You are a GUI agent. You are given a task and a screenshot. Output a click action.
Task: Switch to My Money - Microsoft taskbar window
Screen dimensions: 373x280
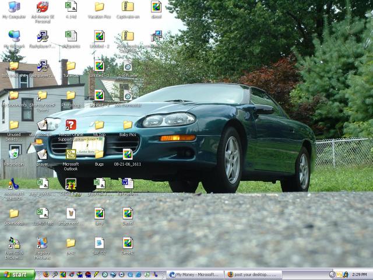click(194, 274)
